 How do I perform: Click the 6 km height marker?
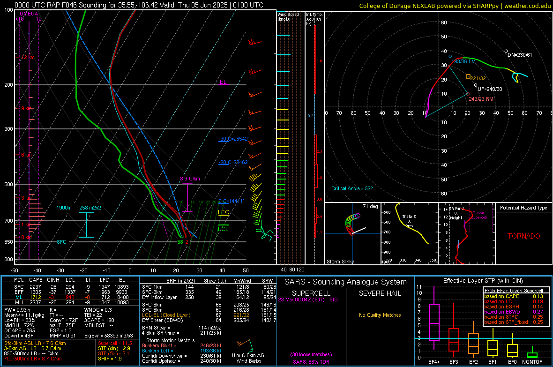tap(26, 155)
